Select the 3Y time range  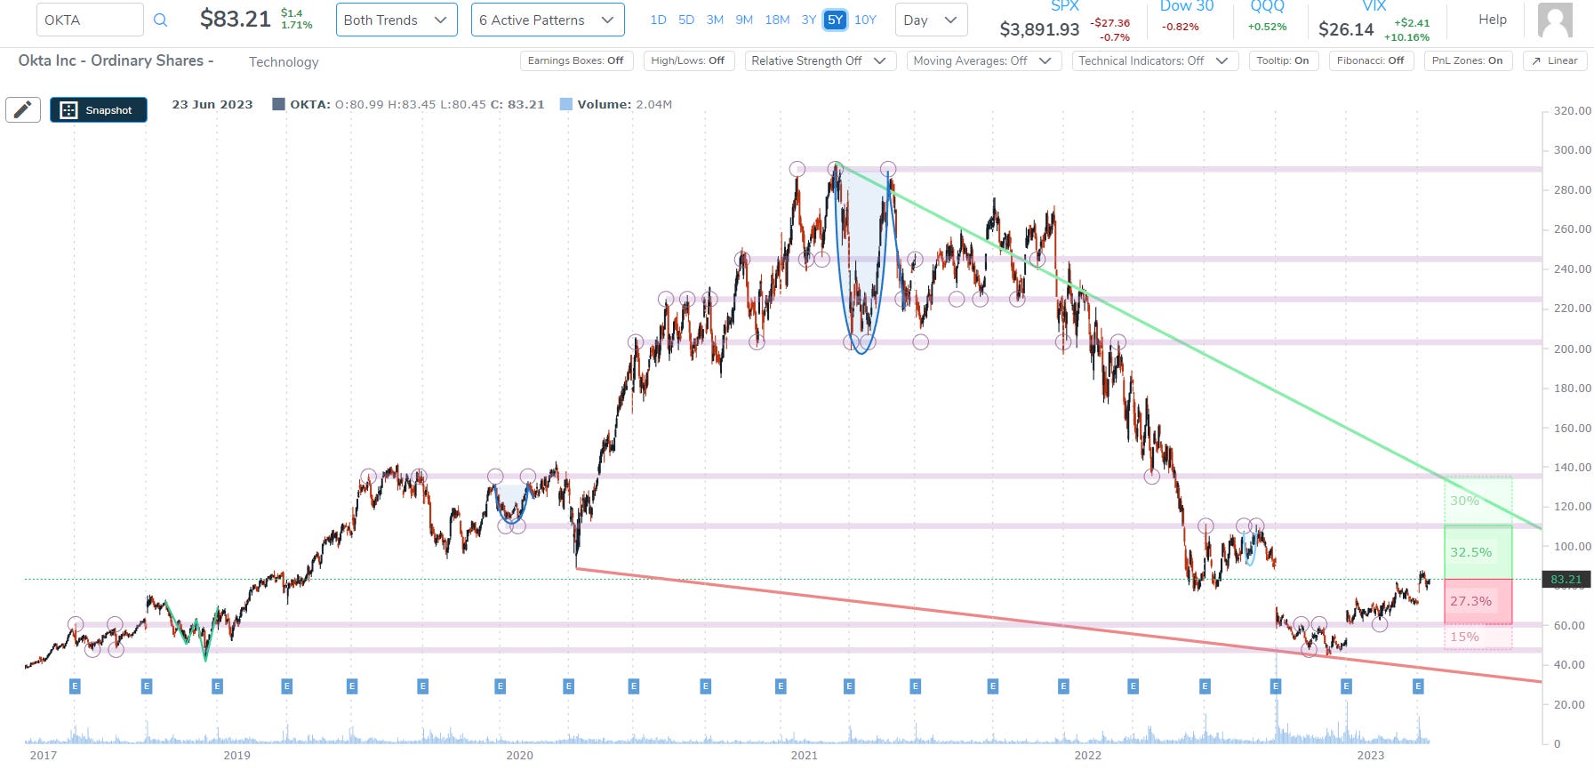pos(808,20)
